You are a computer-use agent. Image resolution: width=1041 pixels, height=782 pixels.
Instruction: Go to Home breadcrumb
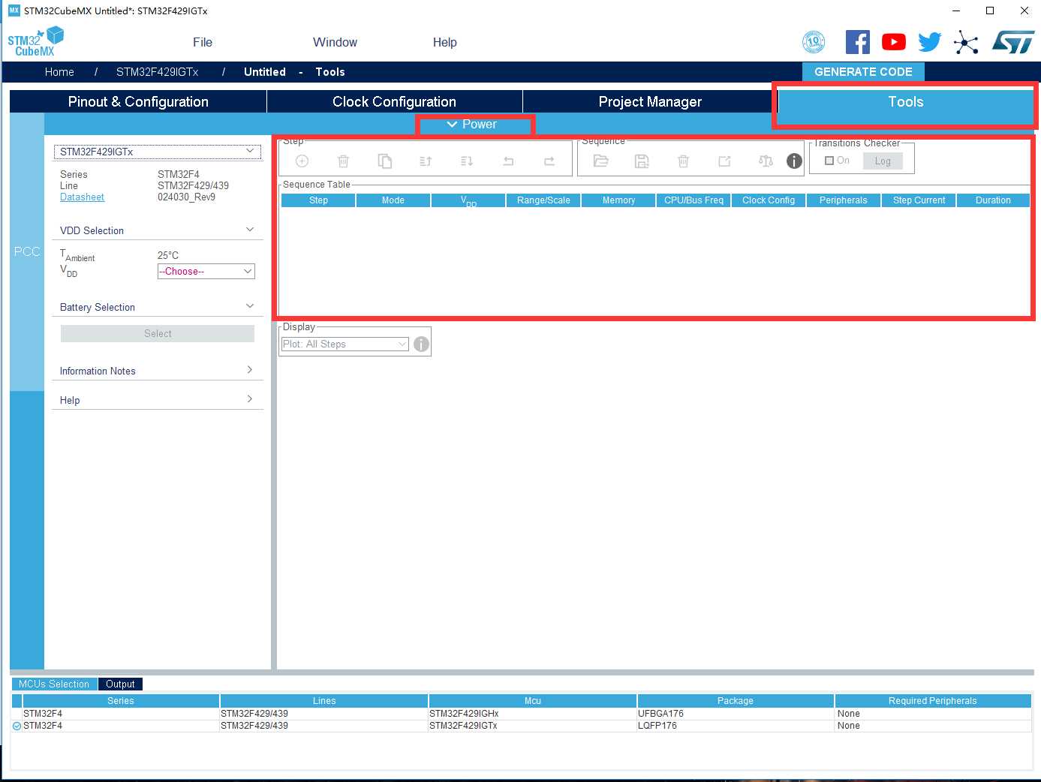coord(59,72)
